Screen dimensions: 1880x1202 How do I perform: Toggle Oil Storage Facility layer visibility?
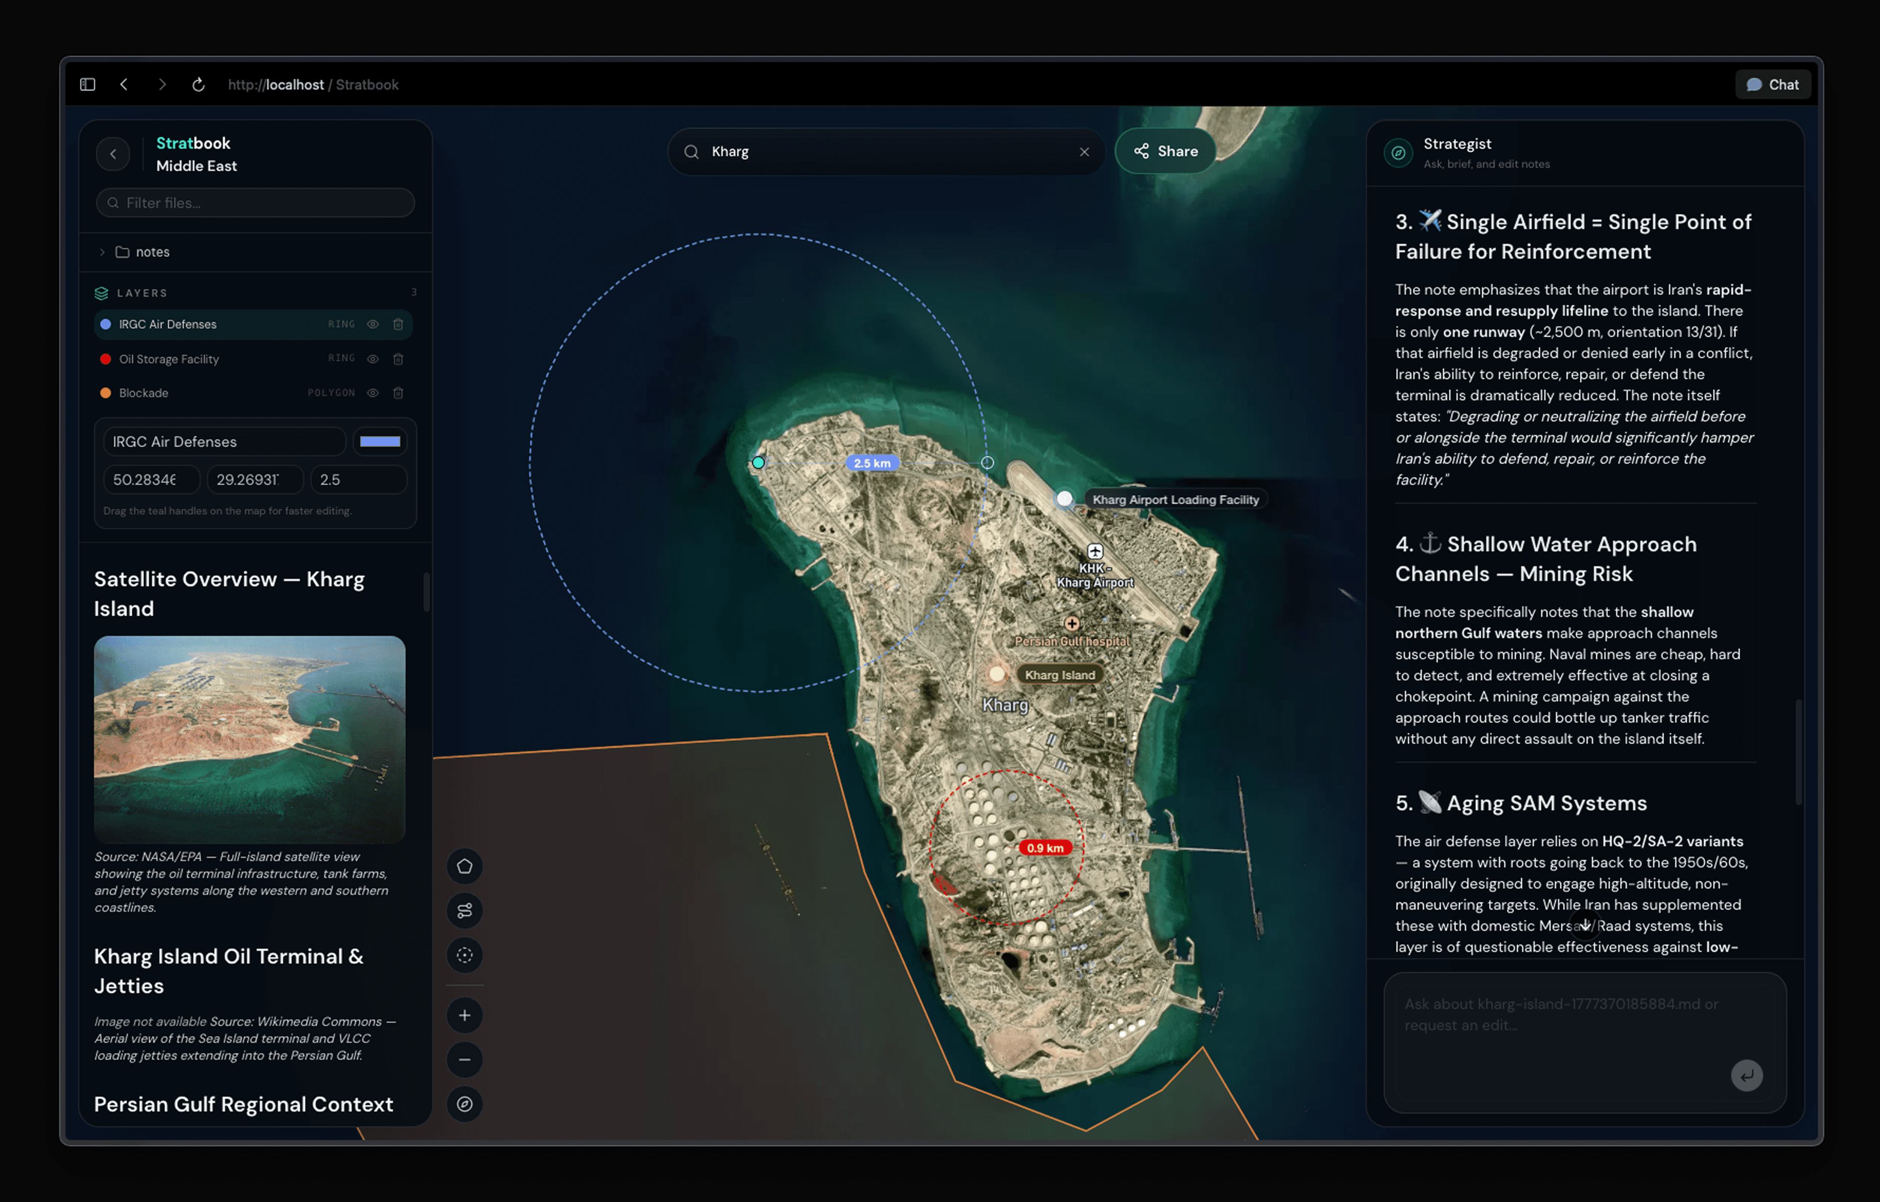click(373, 359)
